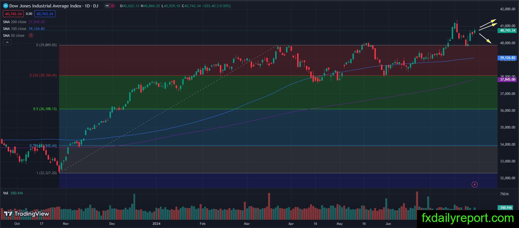This screenshot has width=519, height=228.
Task: Click the 34,000.00 price axis label
Action: [x=508, y=144]
